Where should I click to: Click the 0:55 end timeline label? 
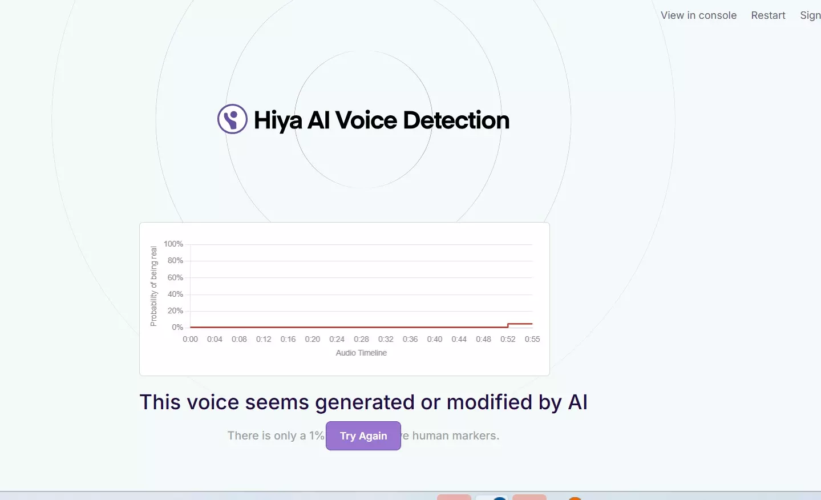coord(532,339)
